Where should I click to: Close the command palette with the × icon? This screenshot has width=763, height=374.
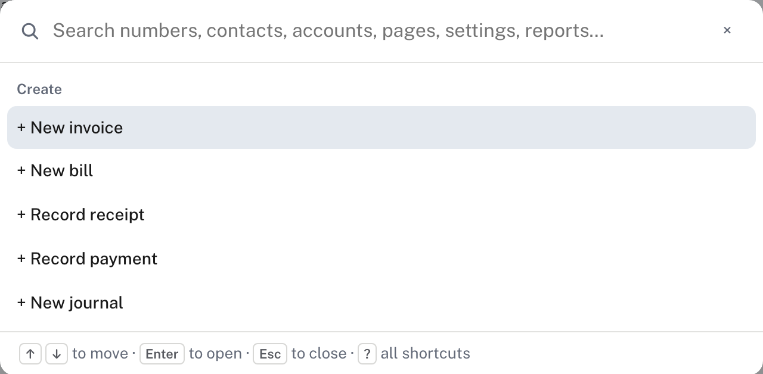[727, 30]
